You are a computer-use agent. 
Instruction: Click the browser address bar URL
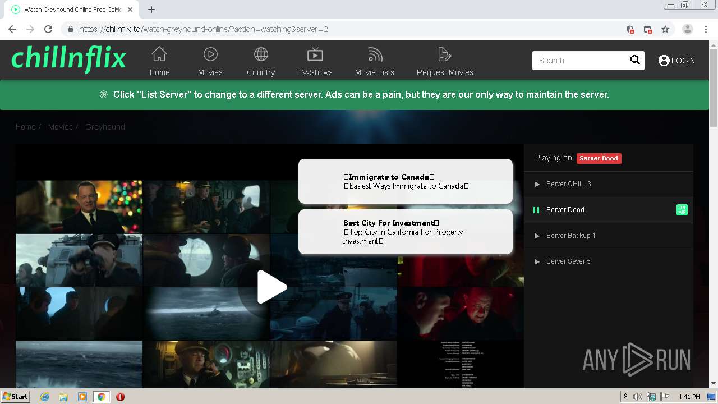click(x=203, y=29)
